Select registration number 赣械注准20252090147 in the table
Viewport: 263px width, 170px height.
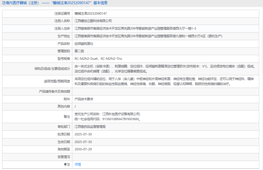[x=91, y=13]
